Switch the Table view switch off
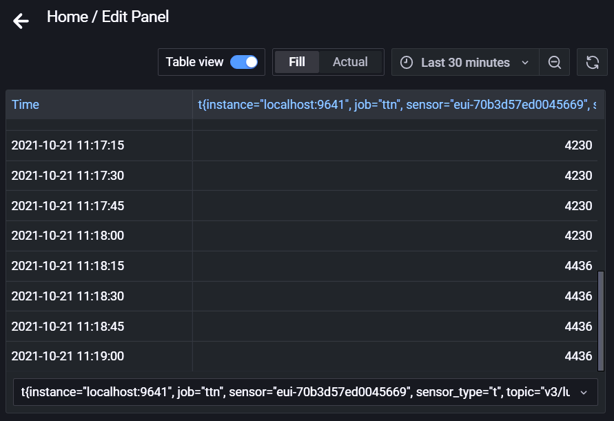614x421 pixels. (x=245, y=61)
